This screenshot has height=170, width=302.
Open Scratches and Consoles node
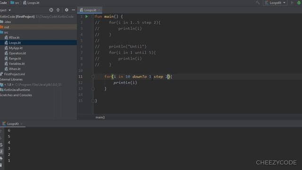pyautogui.click(x=16, y=95)
